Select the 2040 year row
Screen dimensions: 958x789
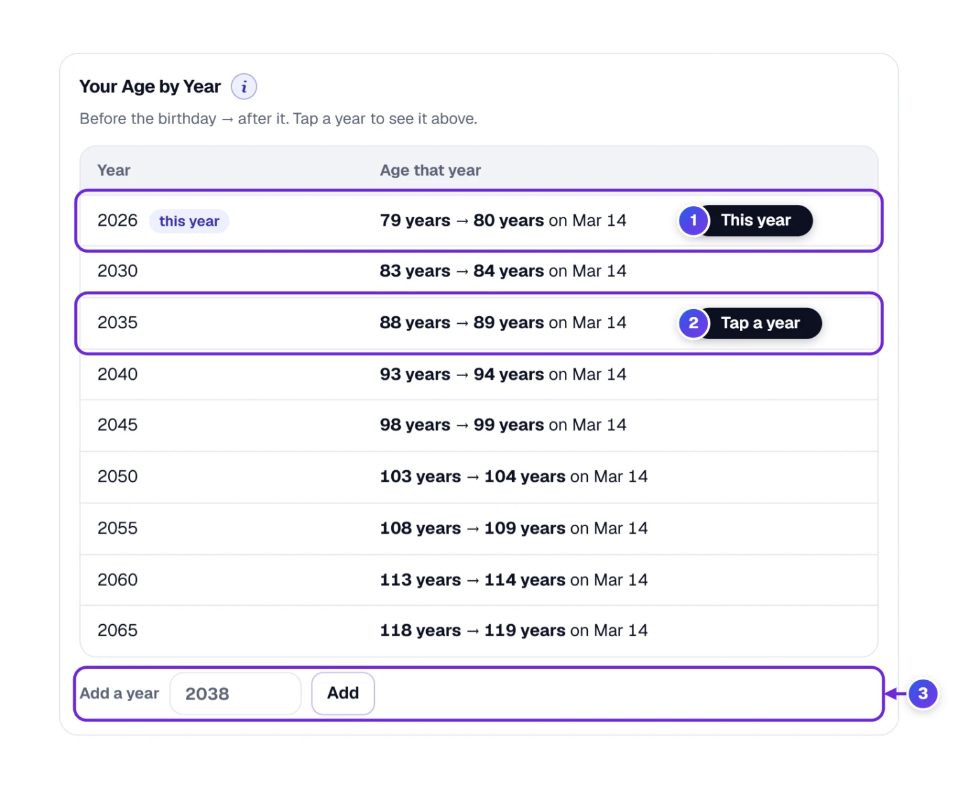(x=479, y=374)
